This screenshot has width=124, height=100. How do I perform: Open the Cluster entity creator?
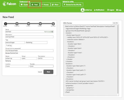point(25,5)
